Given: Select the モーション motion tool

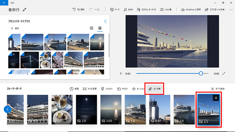Looking at the screenshot, I should [x=138, y=89].
